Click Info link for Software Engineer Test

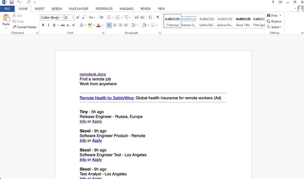pyautogui.click(x=83, y=160)
